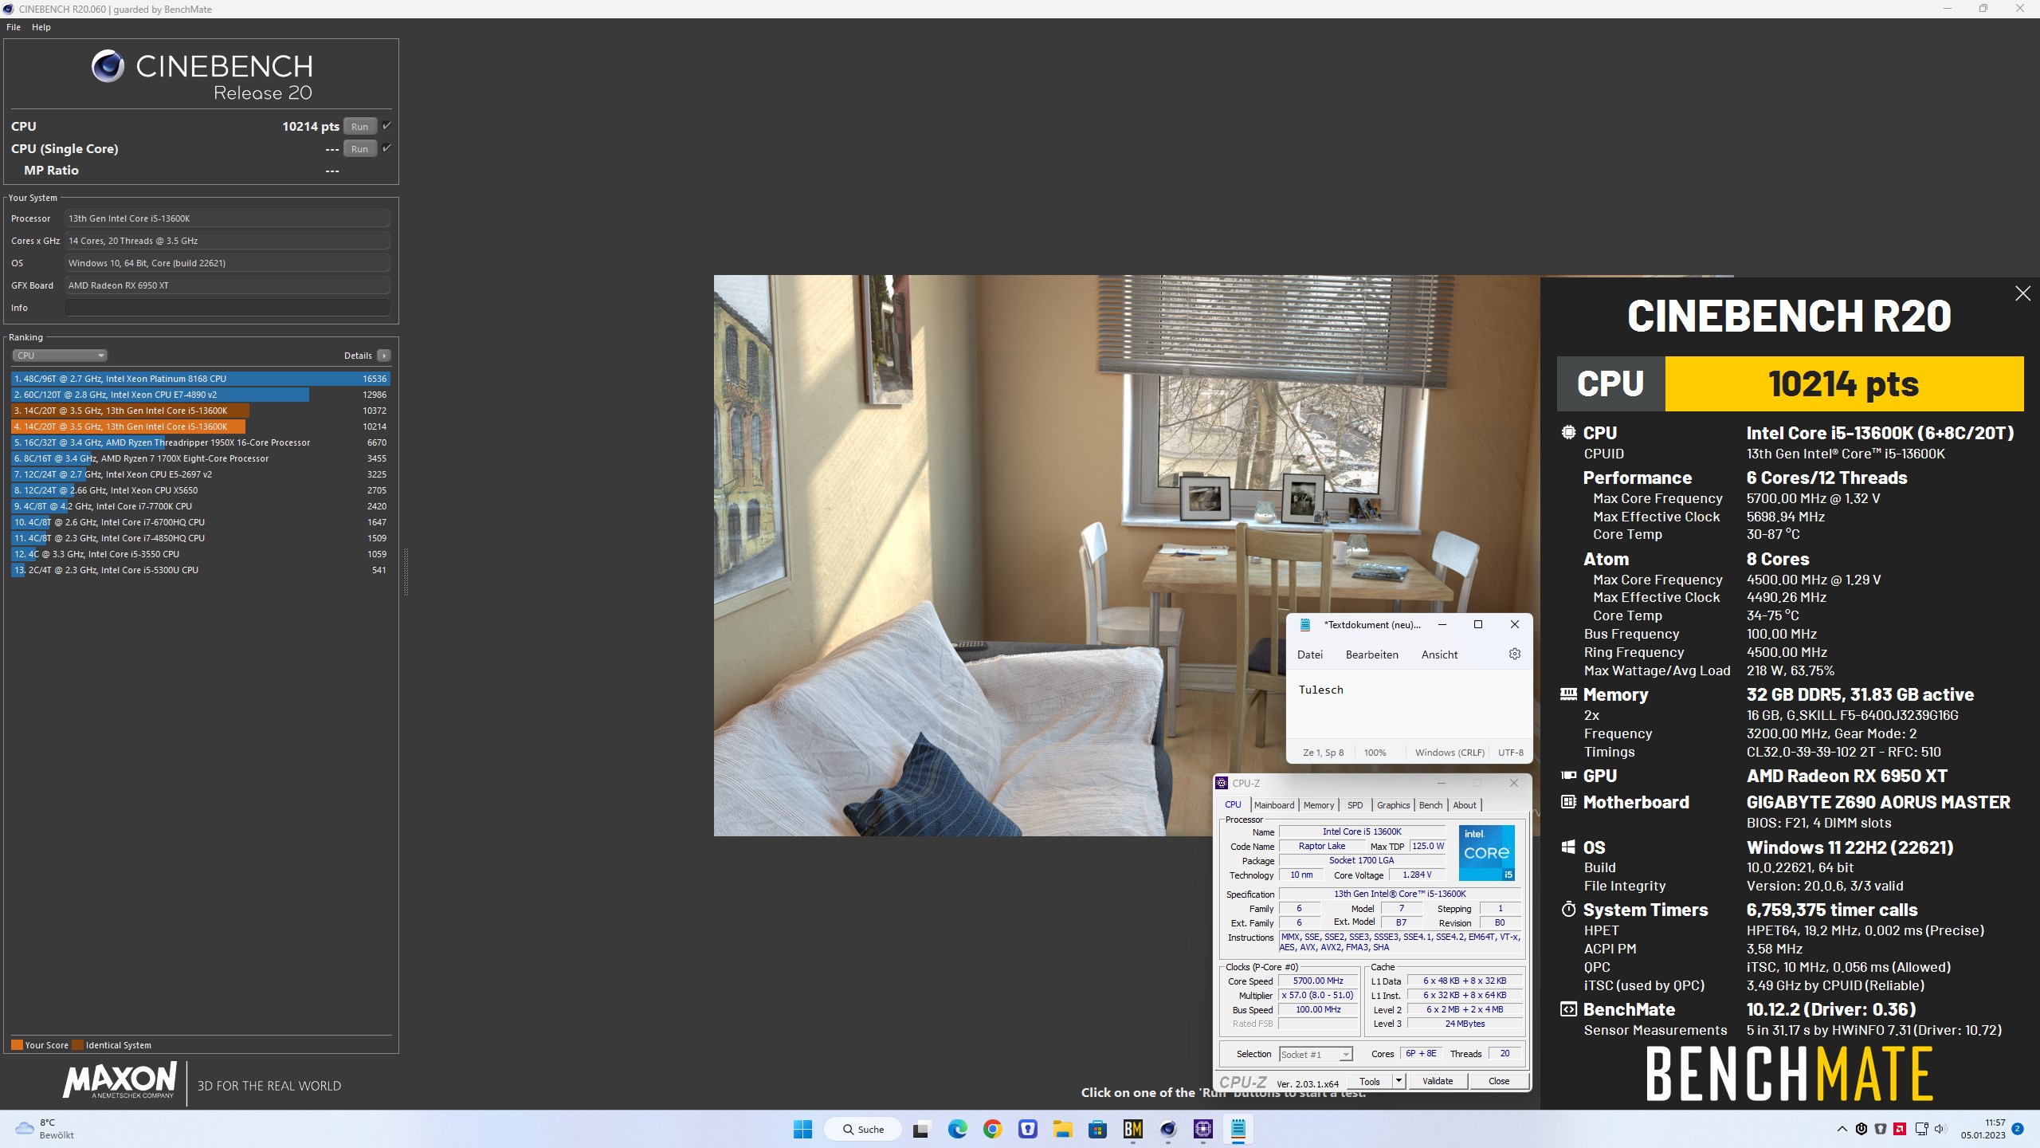Run the CPU (Single Core) benchmark
Image resolution: width=2040 pixels, height=1148 pixels.
[359, 149]
